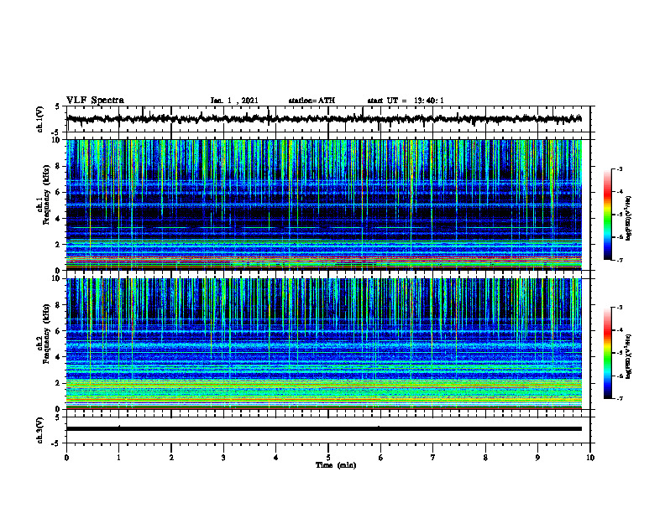Click inside the ch.2 frequency spectrogram
This screenshot has width=665, height=513.
click(x=324, y=344)
